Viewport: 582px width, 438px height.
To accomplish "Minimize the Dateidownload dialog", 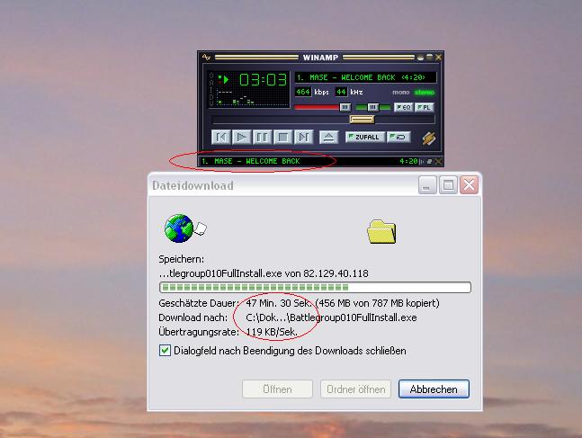I will point(427,184).
